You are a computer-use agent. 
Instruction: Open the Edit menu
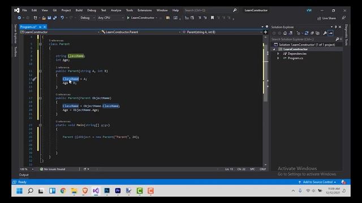[34, 10]
